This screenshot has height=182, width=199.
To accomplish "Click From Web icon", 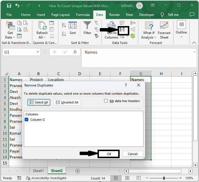I will point(19,29).
